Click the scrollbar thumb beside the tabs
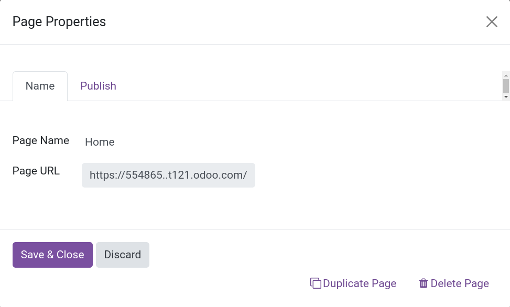Viewport: 510px width, 307px height. pyautogui.click(x=506, y=86)
